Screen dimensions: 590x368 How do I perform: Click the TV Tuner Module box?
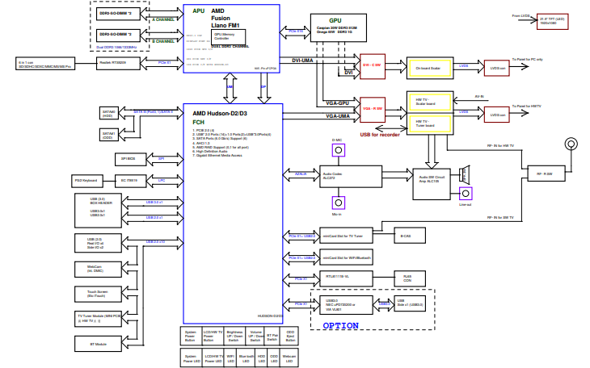98,319
